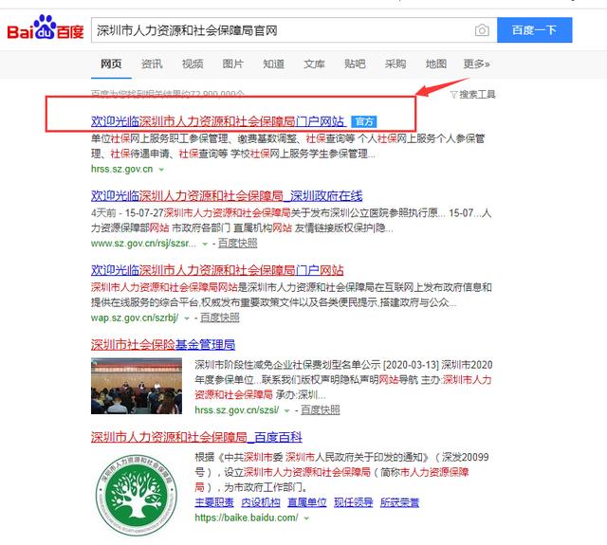Click the 官方 badge on first result
This screenshot has width=607, height=545.
coord(364,122)
